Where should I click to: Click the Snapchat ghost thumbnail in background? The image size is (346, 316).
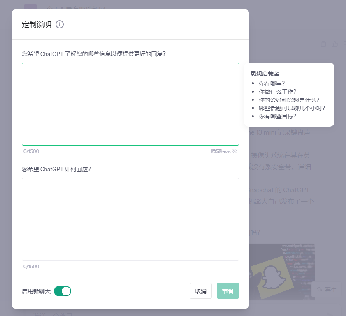[281, 272]
